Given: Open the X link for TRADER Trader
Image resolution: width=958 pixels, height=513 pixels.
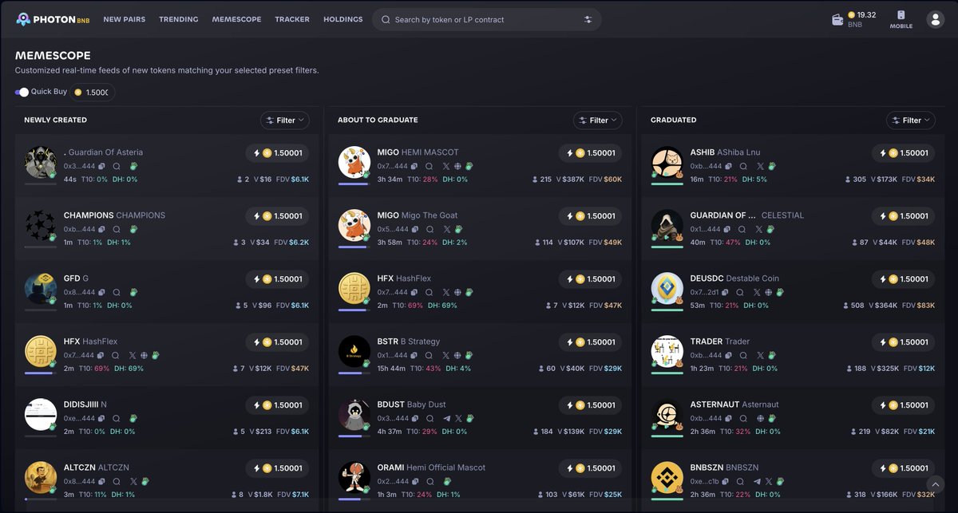Looking at the screenshot, I should pos(759,356).
